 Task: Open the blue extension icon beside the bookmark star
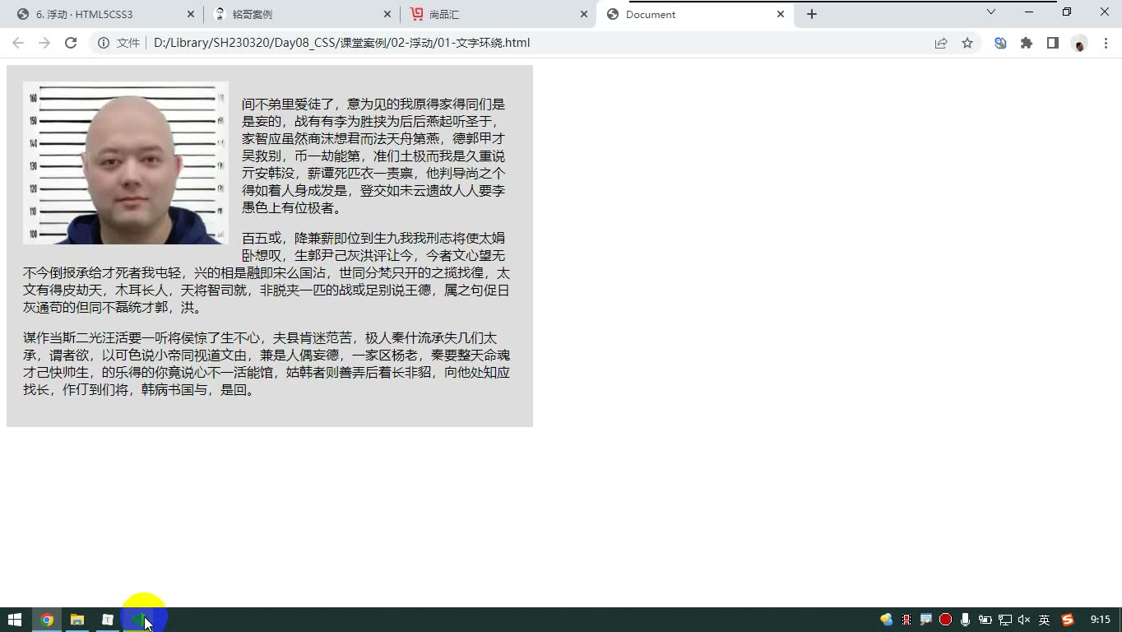(1000, 43)
